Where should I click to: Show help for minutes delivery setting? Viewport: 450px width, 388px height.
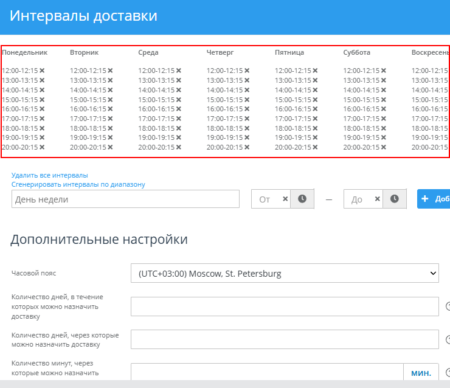[x=448, y=373]
